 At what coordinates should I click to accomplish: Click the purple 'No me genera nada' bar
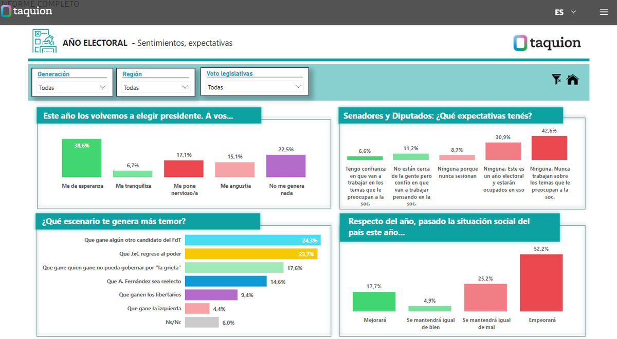[286, 166]
